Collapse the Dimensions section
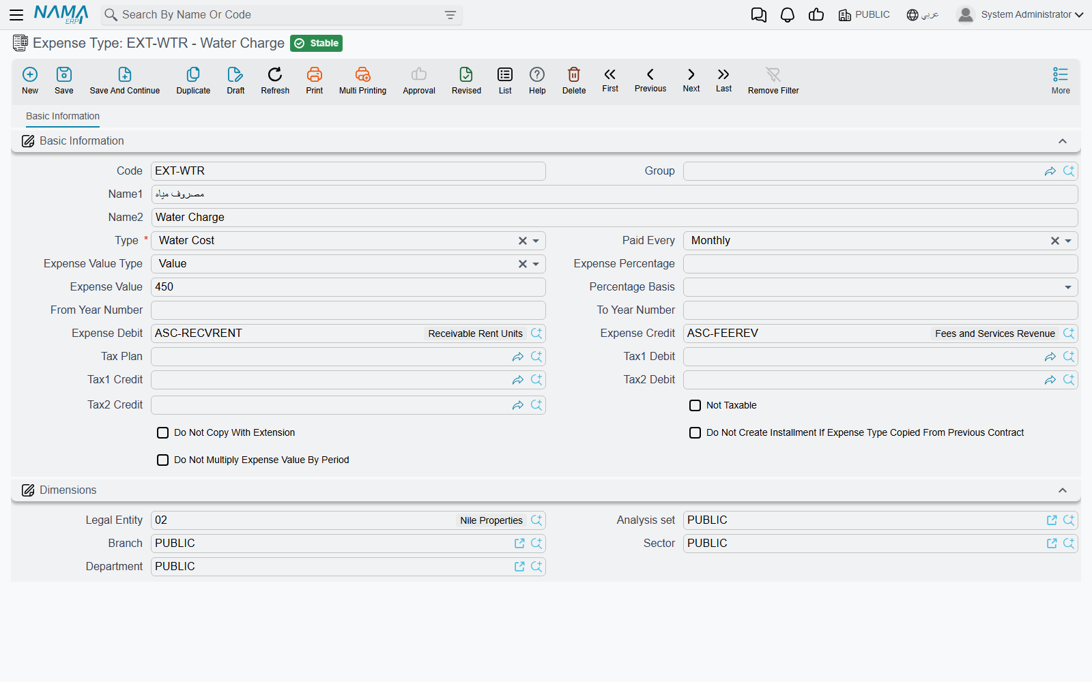The height and width of the screenshot is (682, 1092). pyautogui.click(x=1063, y=490)
